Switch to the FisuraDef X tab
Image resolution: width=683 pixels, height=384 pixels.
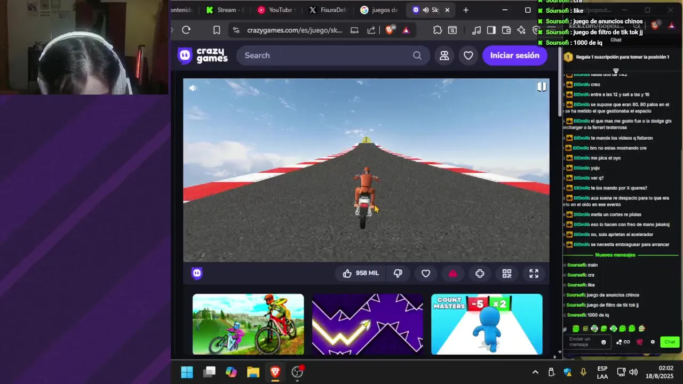point(328,10)
